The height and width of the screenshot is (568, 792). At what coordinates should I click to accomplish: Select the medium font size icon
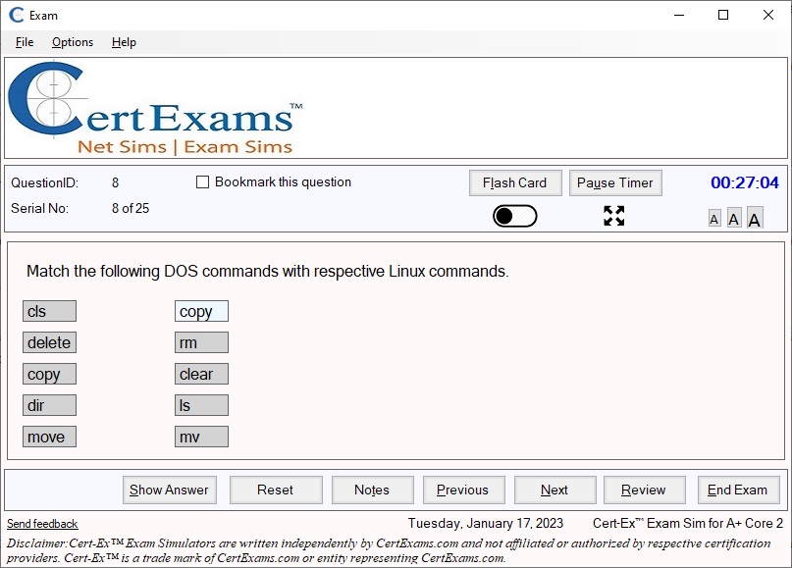(733, 218)
